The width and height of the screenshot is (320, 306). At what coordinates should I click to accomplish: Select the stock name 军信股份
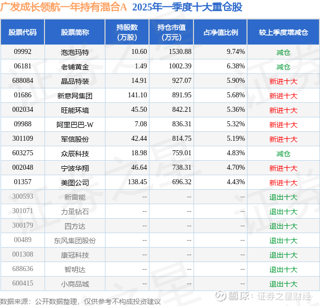[75, 139]
